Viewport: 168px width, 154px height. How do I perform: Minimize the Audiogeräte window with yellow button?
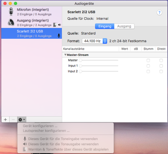point(10,3)
